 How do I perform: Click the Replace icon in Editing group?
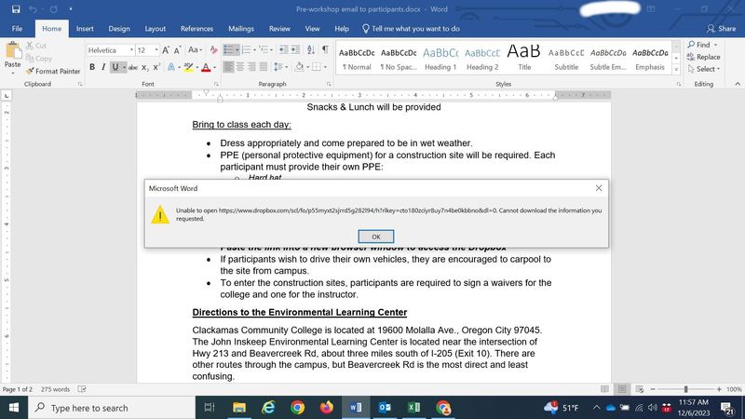(x=701, y=57)
